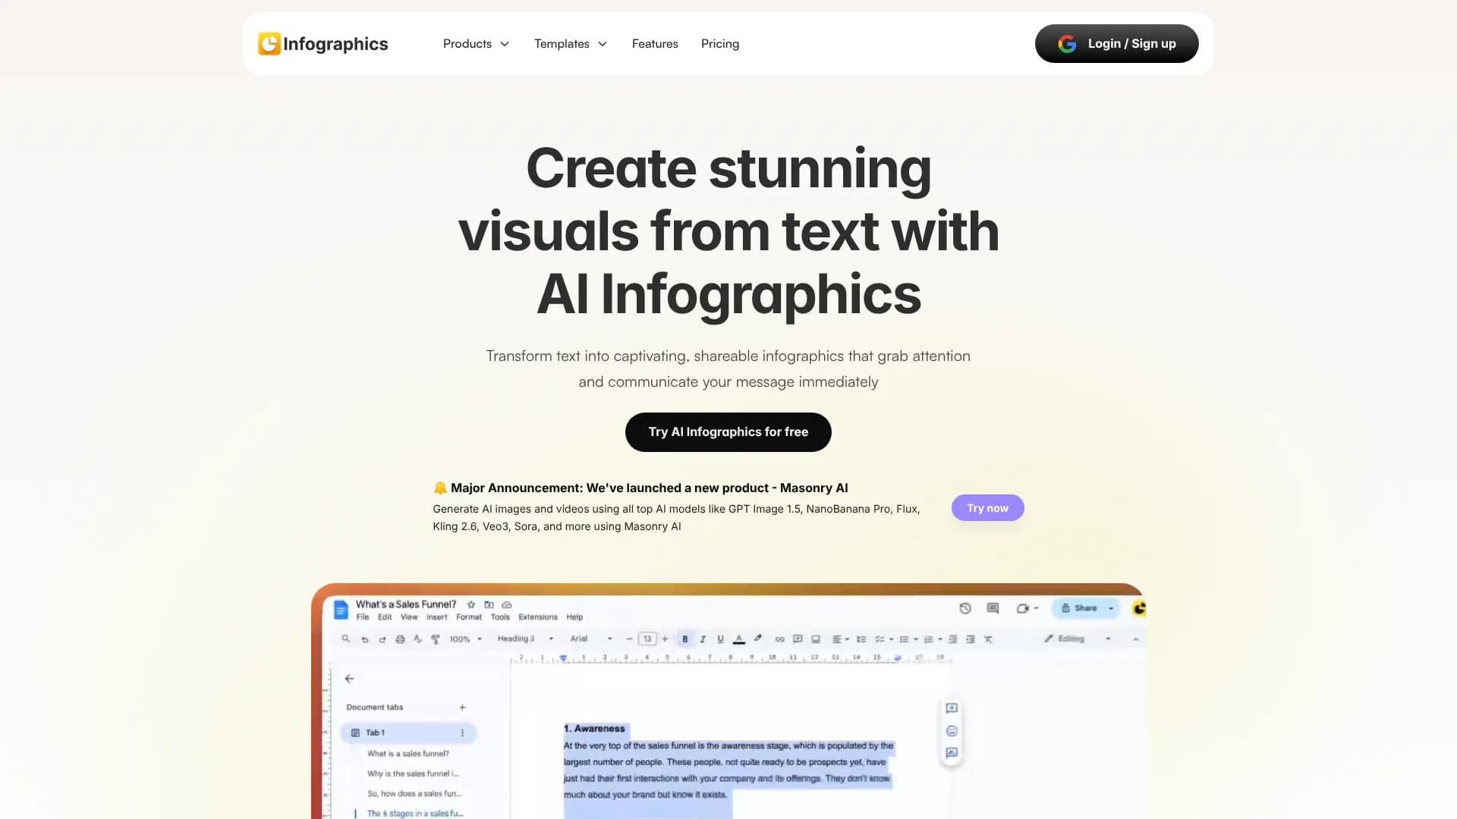Click the undo icon in the toolbar
Viewport: 1457px width, 819px height.
364,639
